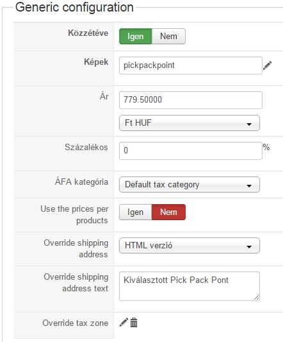This screenshot has height=342, width=283.
Task: Click the dropdown arrow of Ft HUF
Action: click(x=249, y=124)
